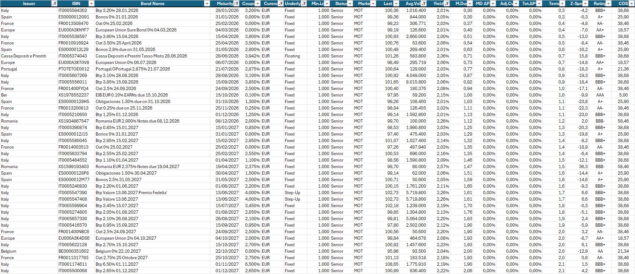Expand the Bond Name column dropdown

click(207, 4)
